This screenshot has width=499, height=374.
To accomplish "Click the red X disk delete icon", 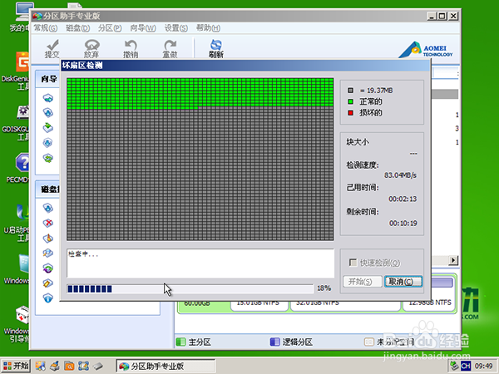I will (48, 223).
